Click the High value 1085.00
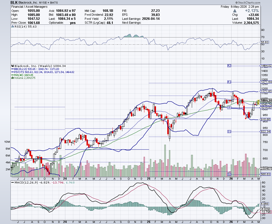 (x=34, y=15)
